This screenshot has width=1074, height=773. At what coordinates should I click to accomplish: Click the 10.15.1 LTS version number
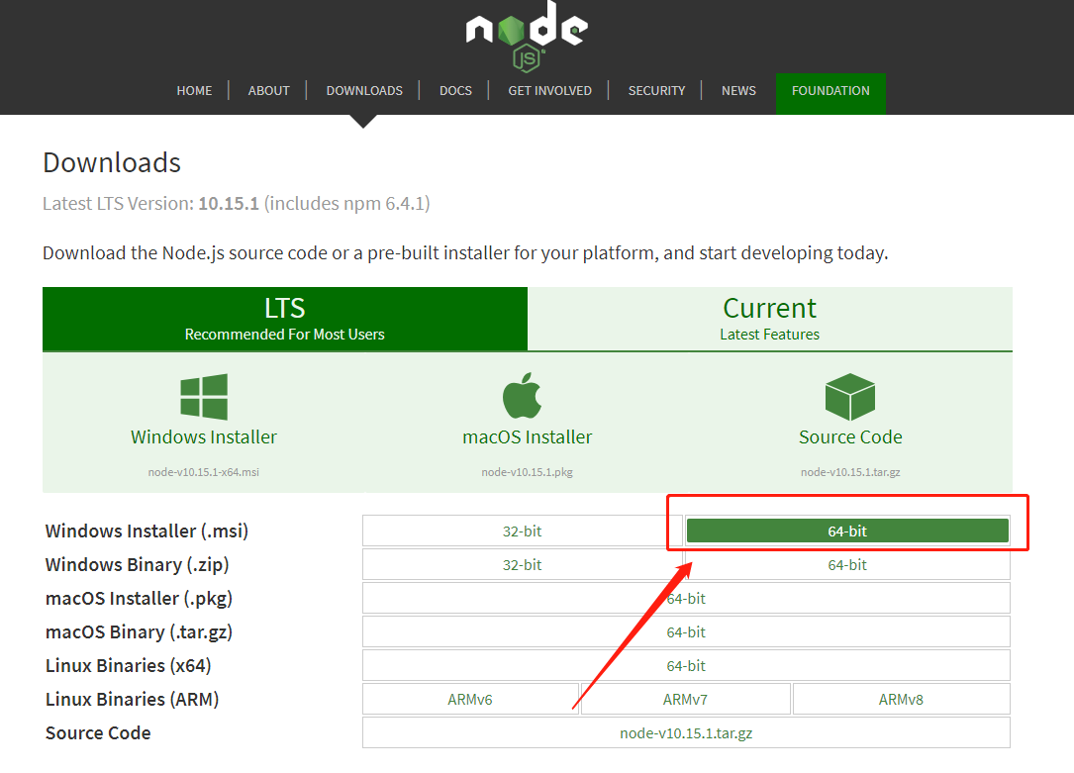229,203
